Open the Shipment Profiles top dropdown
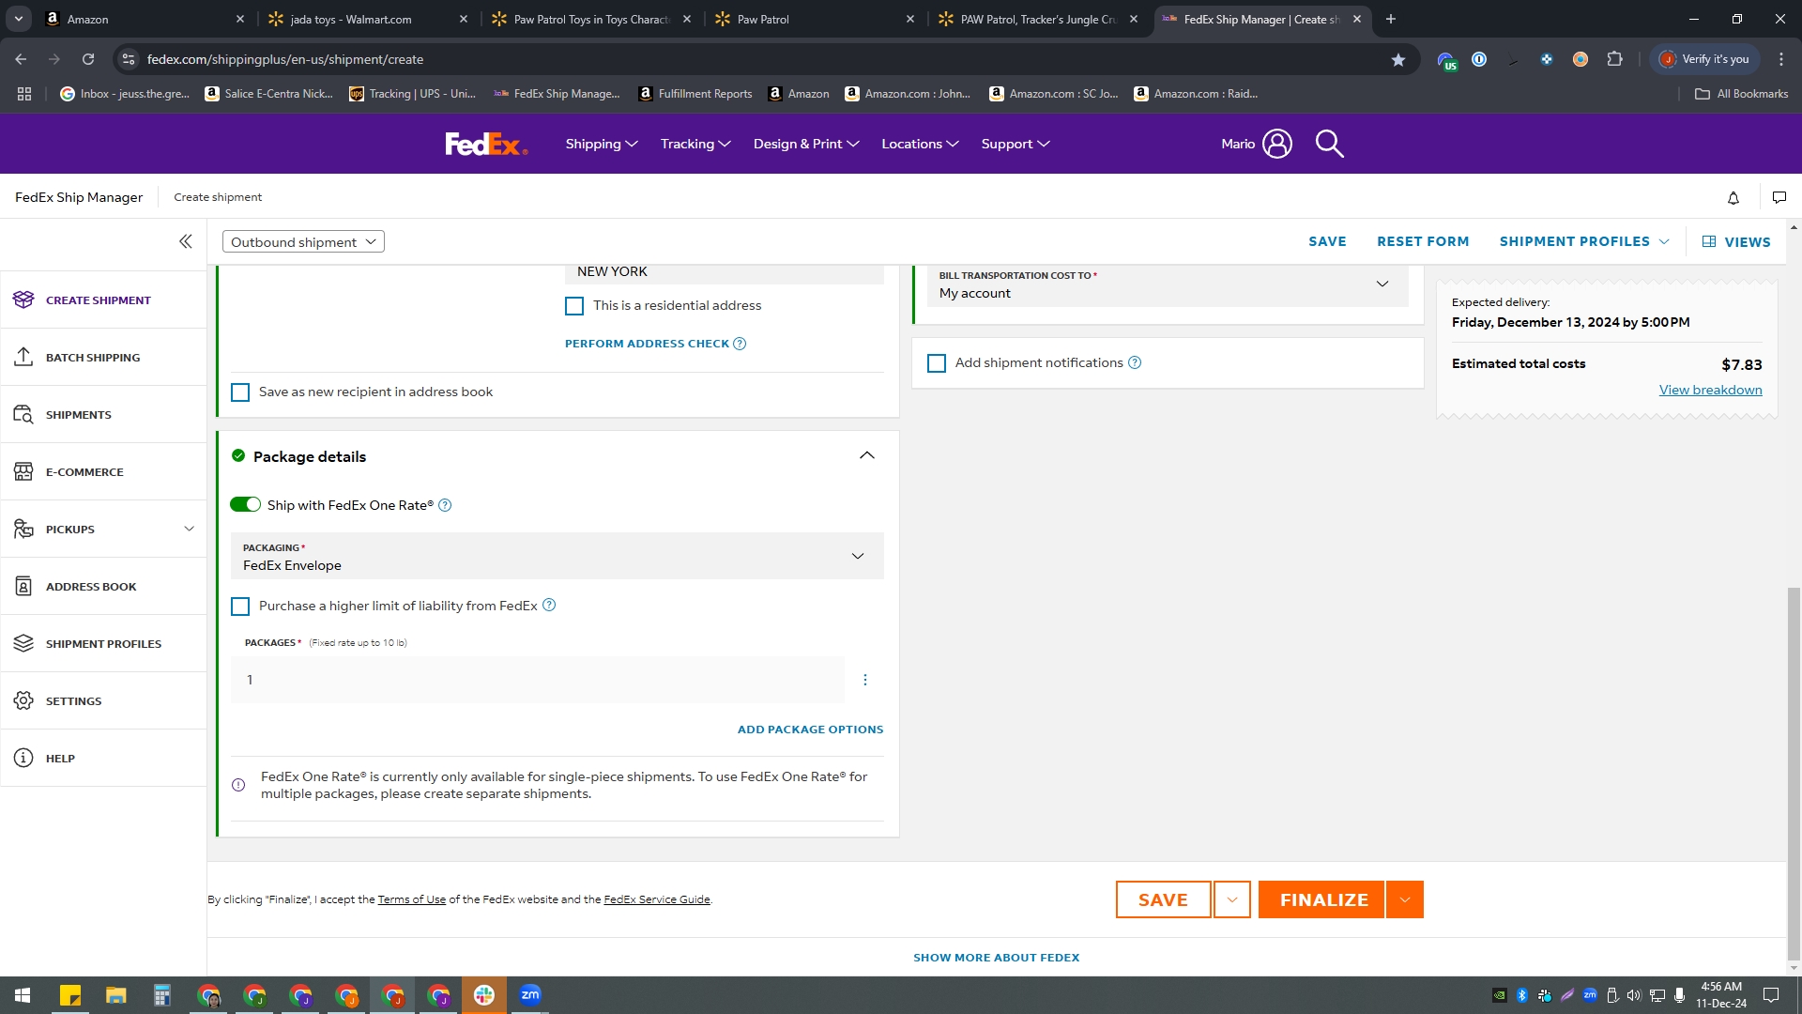This screenshot has height=1014, width=1802. tap(1584, 241)
